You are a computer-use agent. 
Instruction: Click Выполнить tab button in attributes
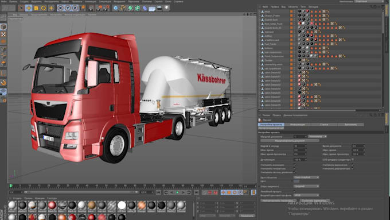(350, 124)
